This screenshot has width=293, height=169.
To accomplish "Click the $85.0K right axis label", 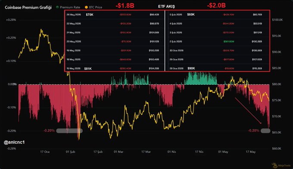I will click(277, 68).
